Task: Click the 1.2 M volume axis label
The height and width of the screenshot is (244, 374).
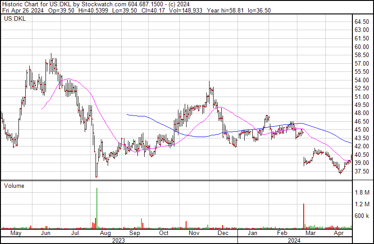Action: coord(362,204)
